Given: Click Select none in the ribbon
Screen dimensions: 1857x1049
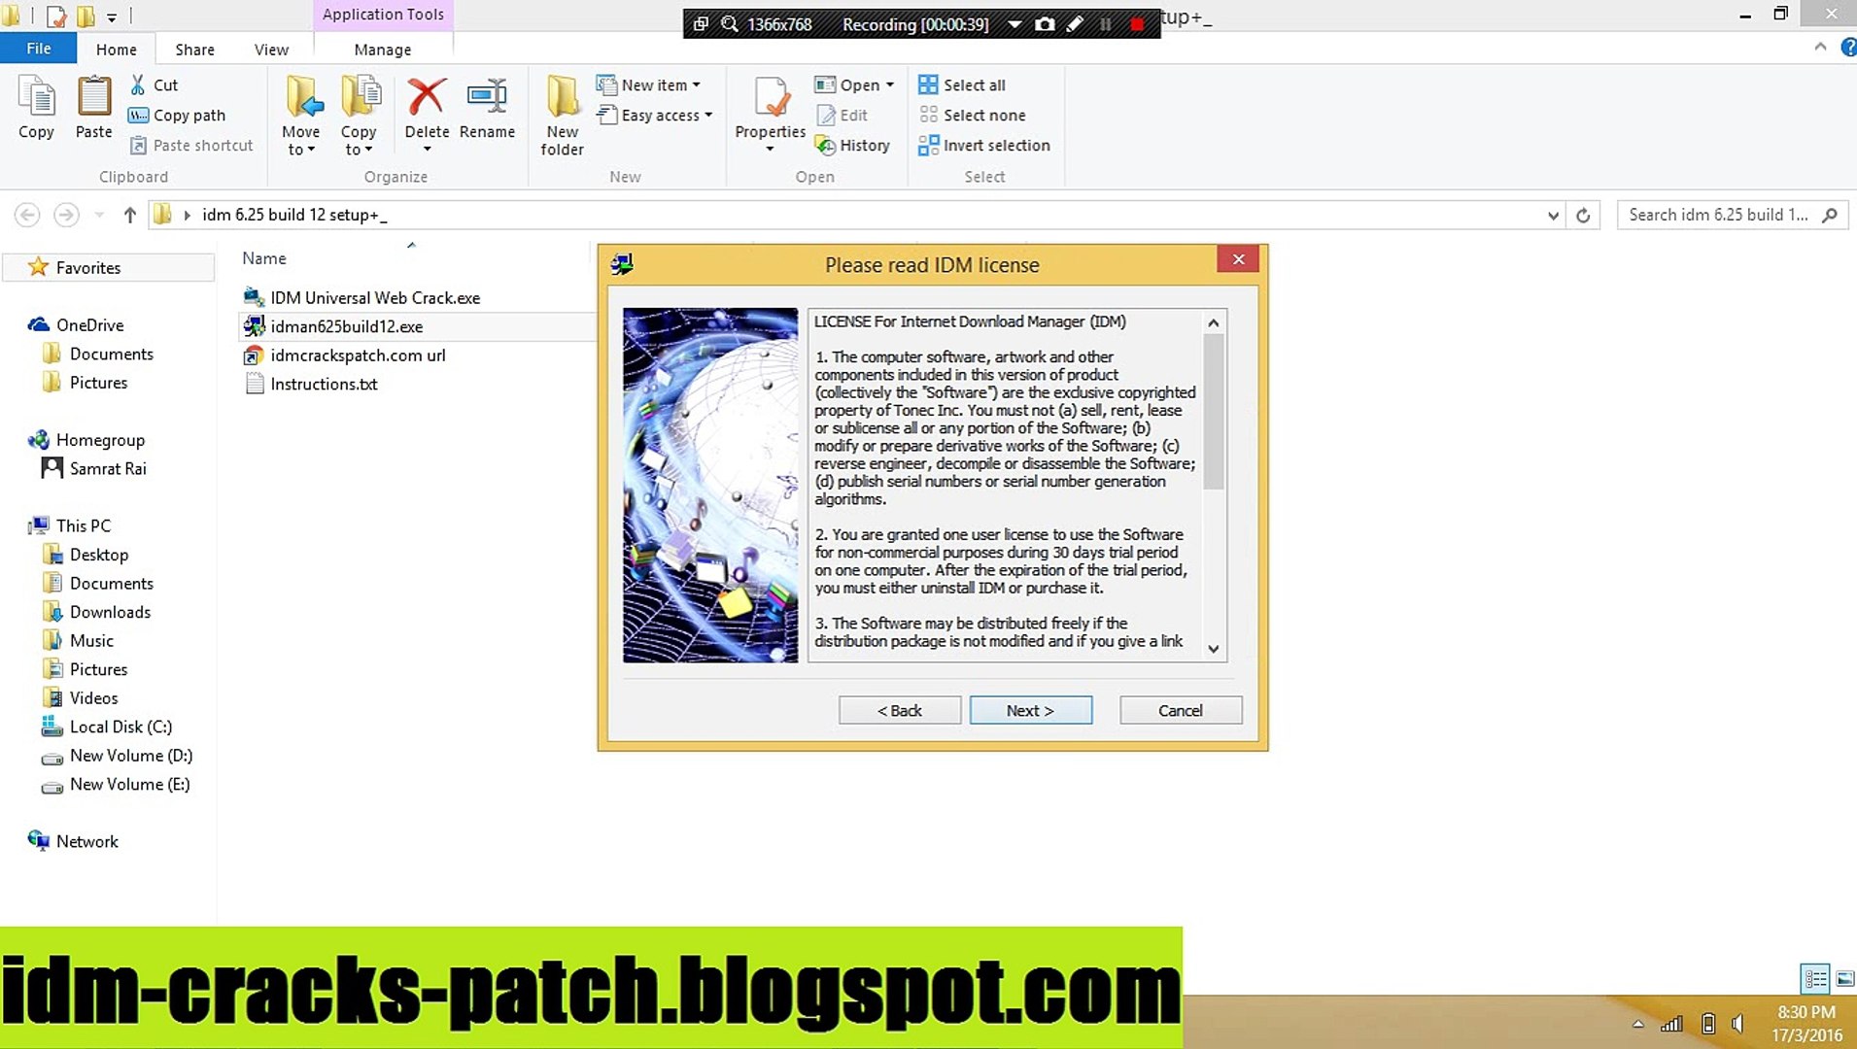Looking at the screenshot, I should pos(972,116).
